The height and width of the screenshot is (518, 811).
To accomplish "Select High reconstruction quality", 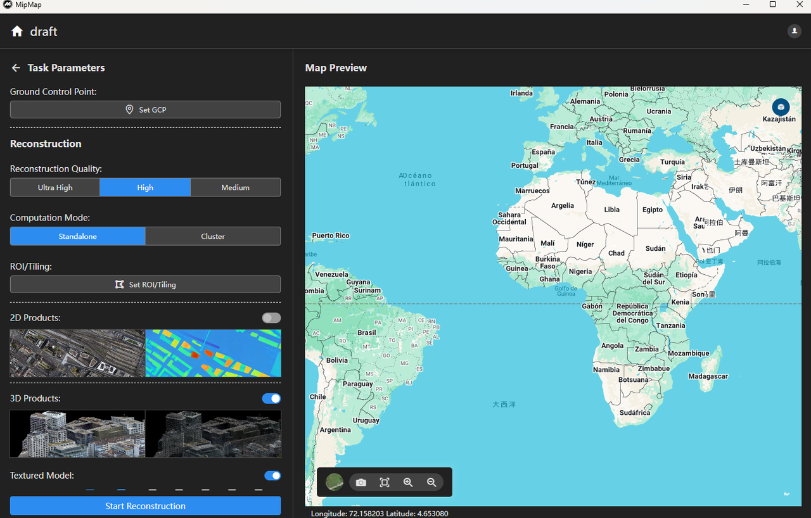I will [x=145, y=187].
